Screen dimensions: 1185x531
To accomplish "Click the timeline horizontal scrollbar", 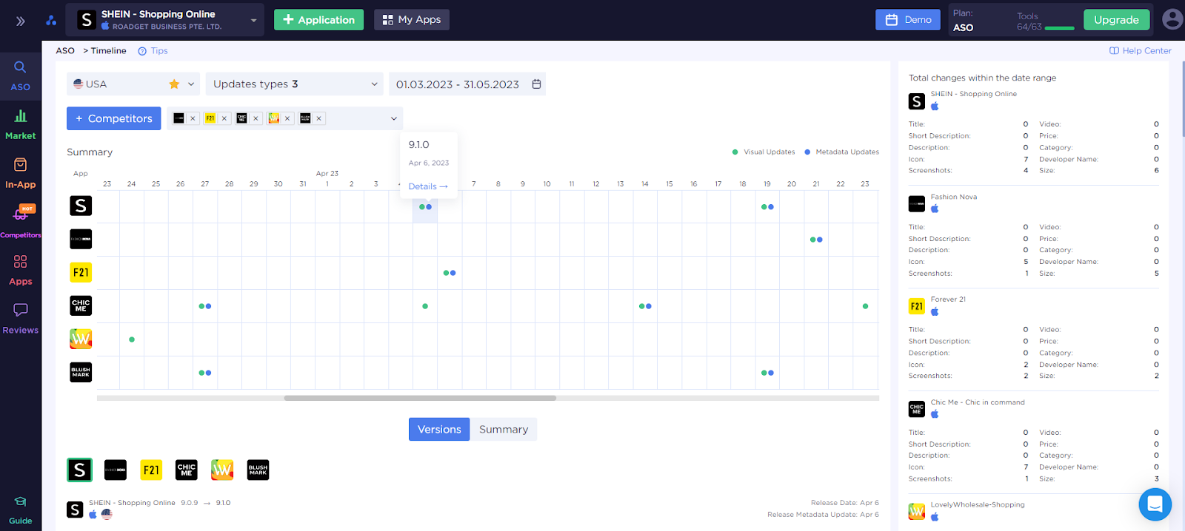I will (420, 398).
